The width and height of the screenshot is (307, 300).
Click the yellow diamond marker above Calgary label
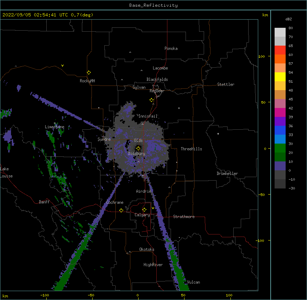(x=144, y=210)
